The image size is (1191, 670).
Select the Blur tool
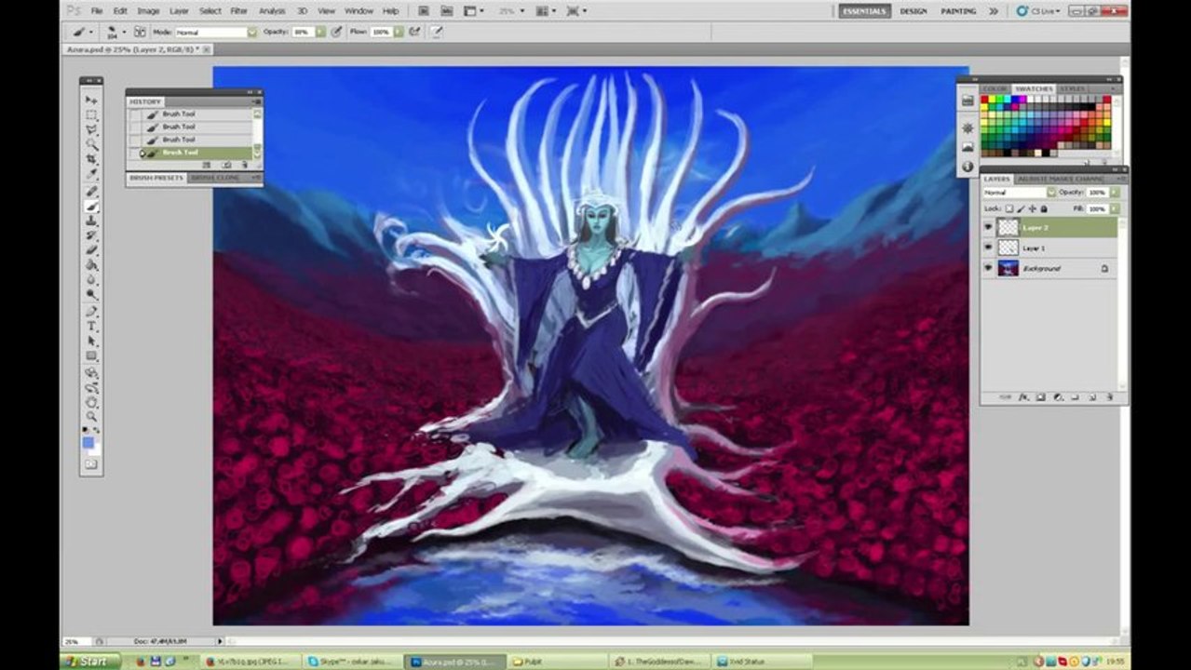coord(91,280)
